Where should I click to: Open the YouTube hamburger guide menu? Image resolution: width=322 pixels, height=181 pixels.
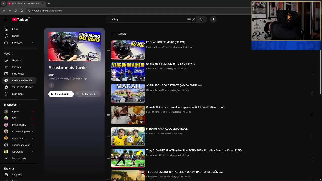pos(6,19)
